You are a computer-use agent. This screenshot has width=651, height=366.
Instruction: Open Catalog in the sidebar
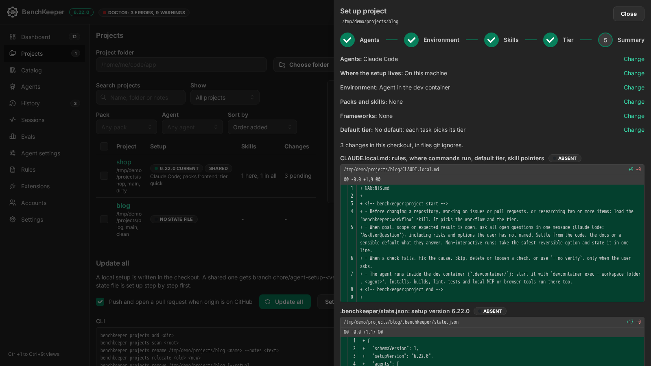pyautogui.click(x=45, y=70)
